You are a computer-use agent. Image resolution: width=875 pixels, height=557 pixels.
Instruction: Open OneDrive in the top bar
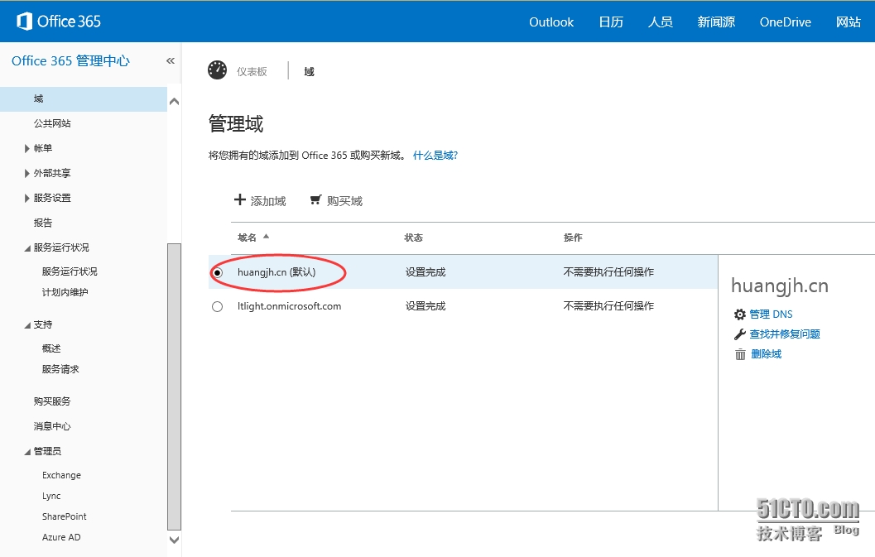point(785,22)
